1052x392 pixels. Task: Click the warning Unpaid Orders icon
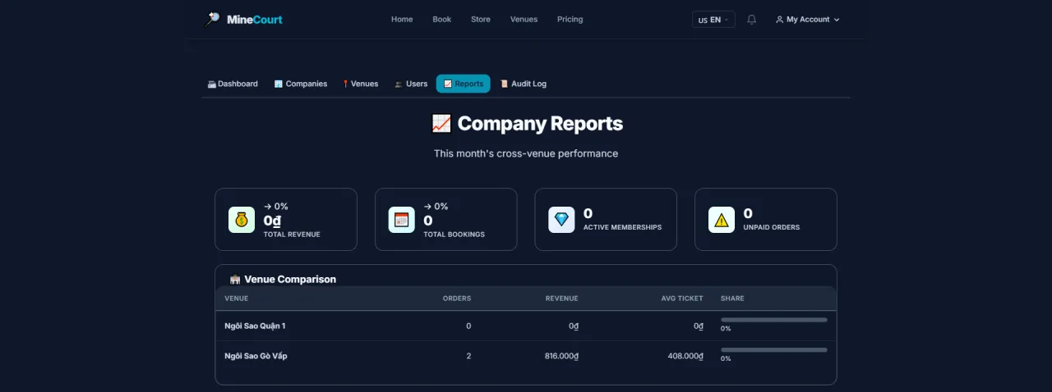[722, 220]
